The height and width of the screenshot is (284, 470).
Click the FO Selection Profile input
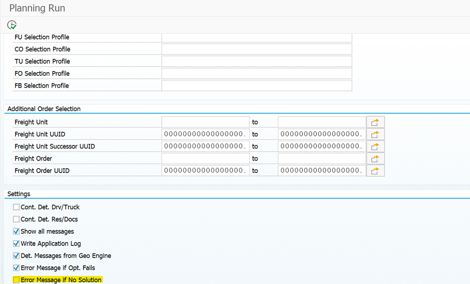point(257,74)
